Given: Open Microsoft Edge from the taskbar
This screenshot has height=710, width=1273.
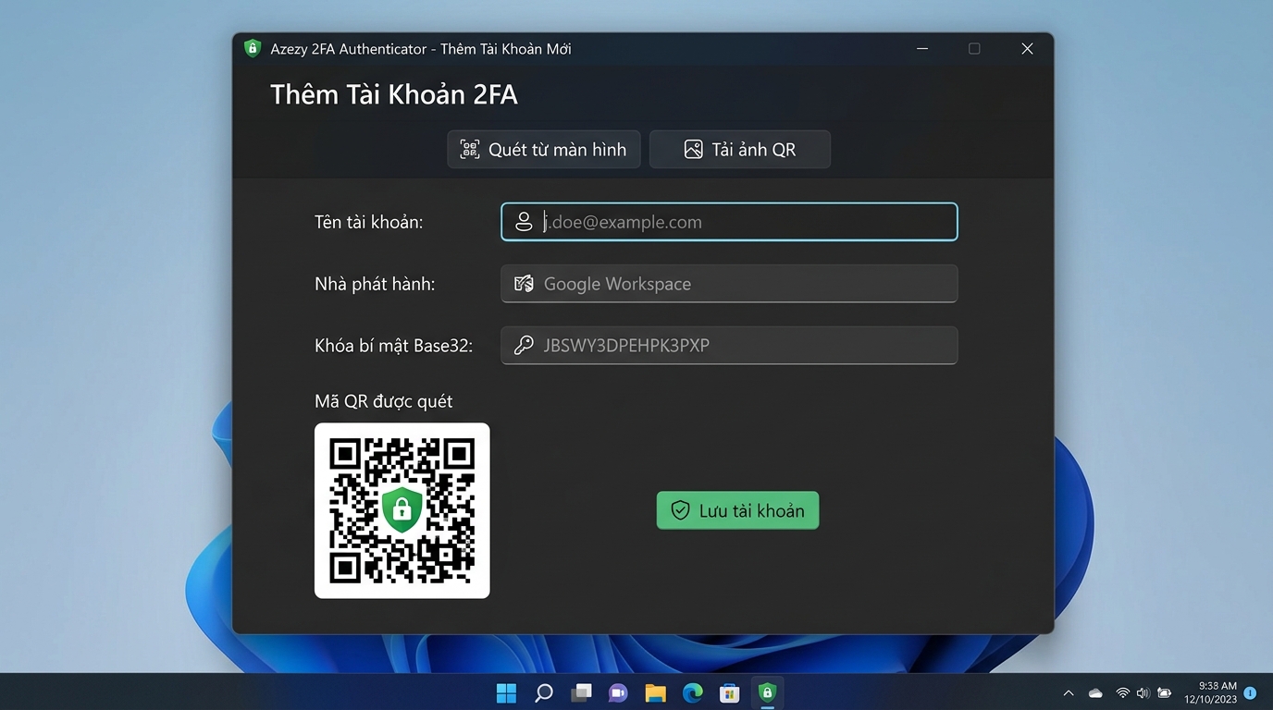Looking at the screenshot, I should 692,692.
